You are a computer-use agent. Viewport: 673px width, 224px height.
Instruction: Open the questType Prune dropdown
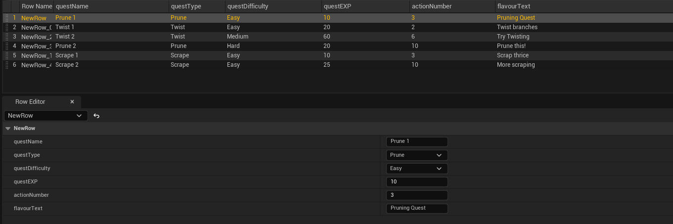point(416,155)
